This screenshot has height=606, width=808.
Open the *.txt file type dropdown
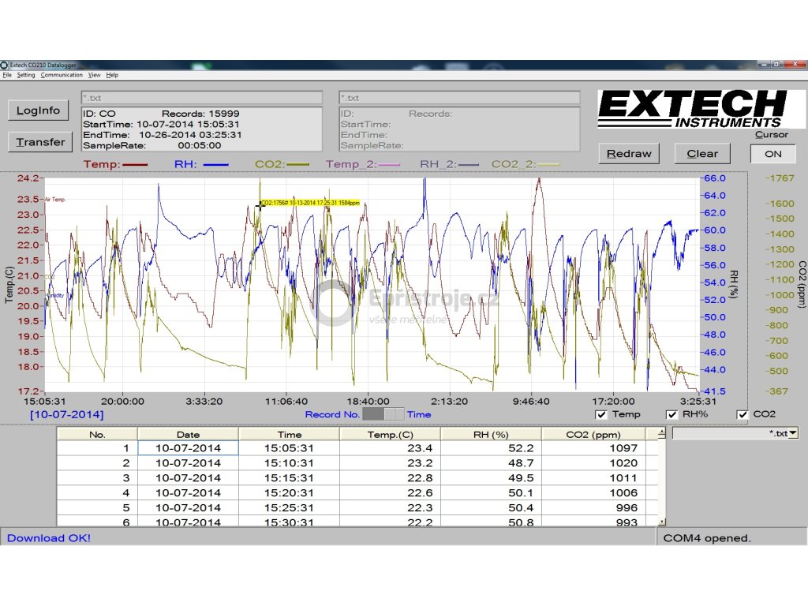tap(793, 433)
